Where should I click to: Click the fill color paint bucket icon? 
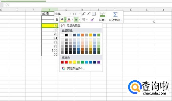[62, 20]
